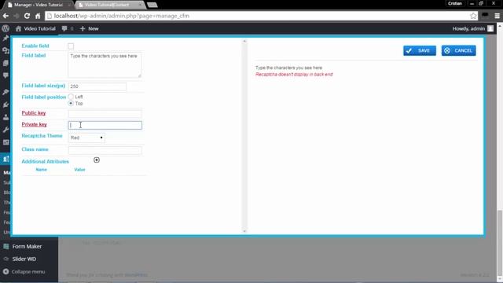This screenshot has width=503, height=283.
Task: Open the Private key link
Action: pyautogui.click(x=34, y=124)
